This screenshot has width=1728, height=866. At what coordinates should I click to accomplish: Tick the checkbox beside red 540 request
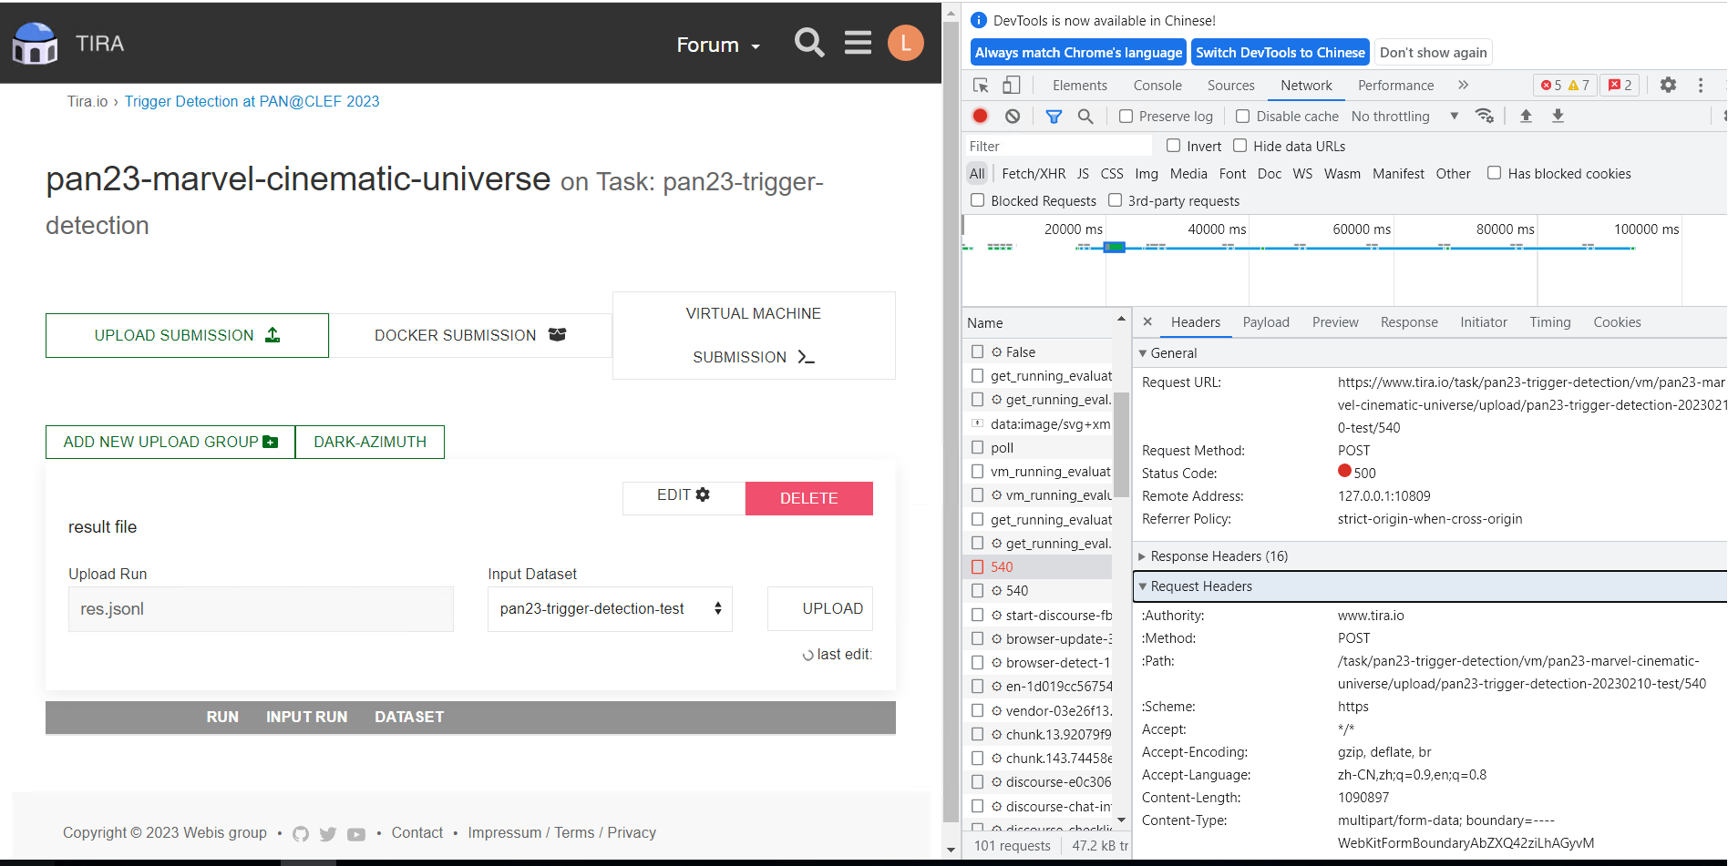click(x=978, y=566)
